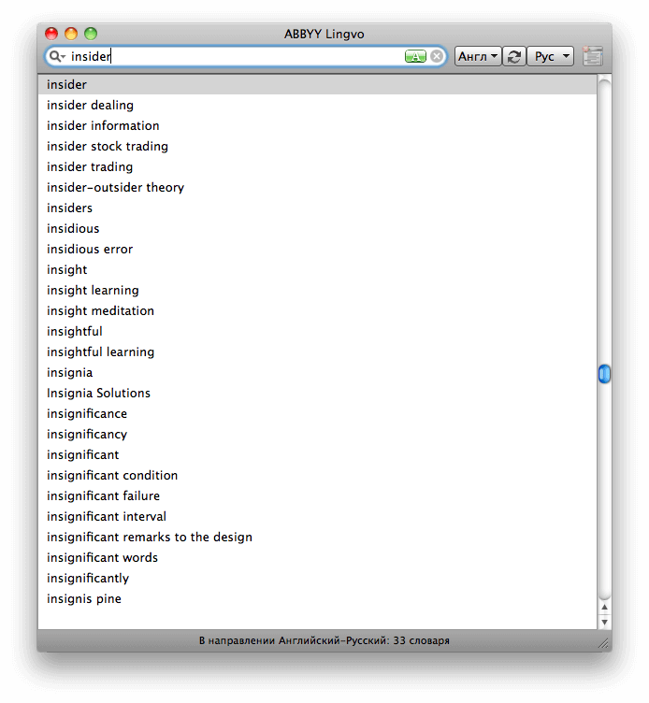This screenshot has width=649, height=703.
Task: Click the scrollbar up arrow
Action: pyautogui.click(x=604, y=608)
